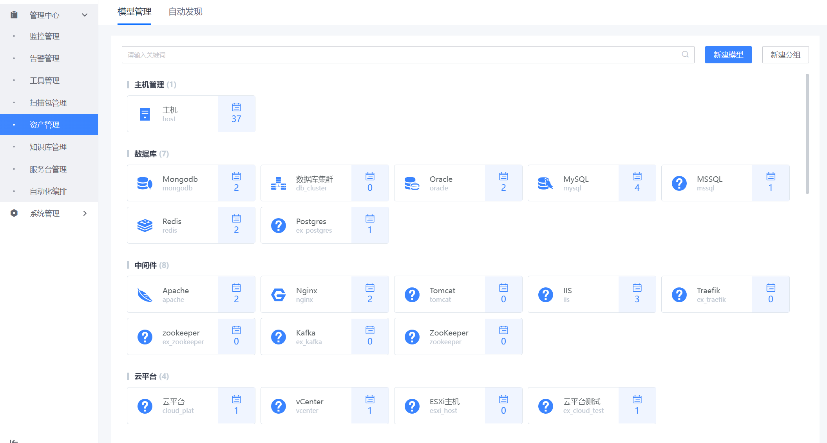This screenshot has height=443, width=827.
Task: Click the database cluster icon
Action: 278,183
